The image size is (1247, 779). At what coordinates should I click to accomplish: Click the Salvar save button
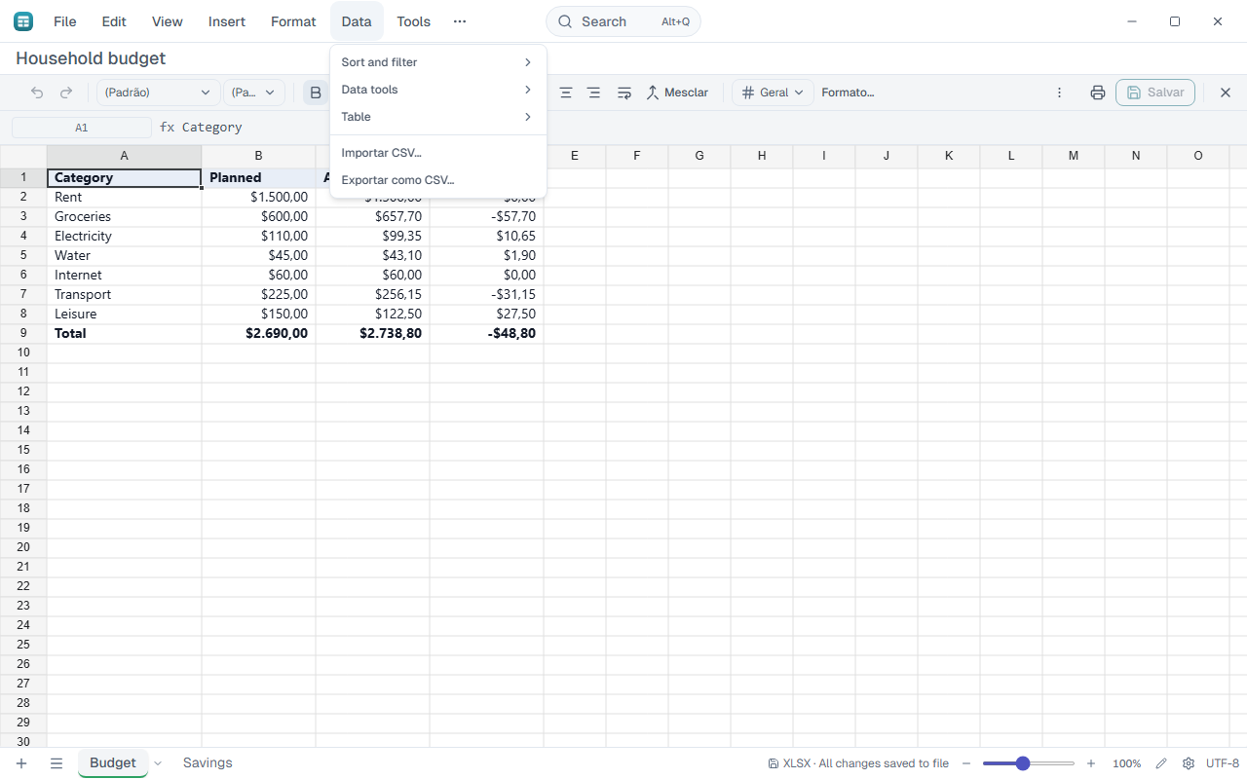click(x=1155, y=93)
